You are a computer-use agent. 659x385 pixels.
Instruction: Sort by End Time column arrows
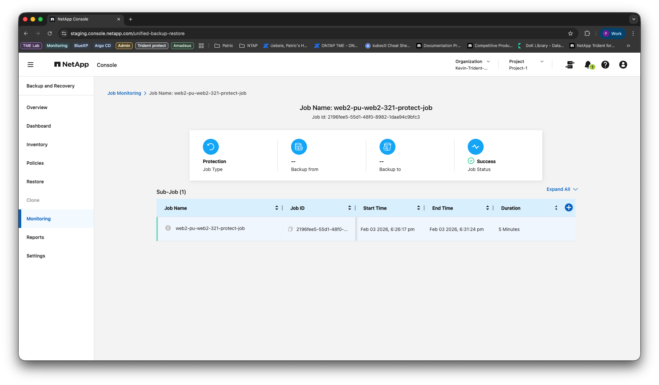pos(488,208)
